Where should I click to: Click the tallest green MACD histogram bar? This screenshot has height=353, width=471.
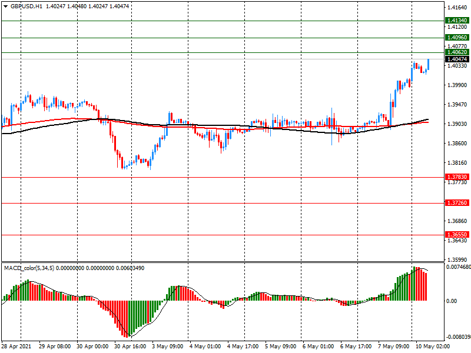415,284
